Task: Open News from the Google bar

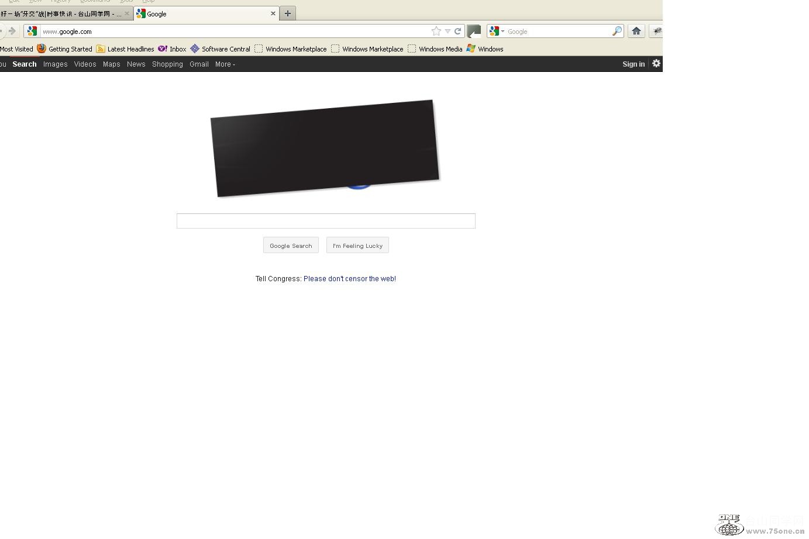Action: click(x=136, y=64)
